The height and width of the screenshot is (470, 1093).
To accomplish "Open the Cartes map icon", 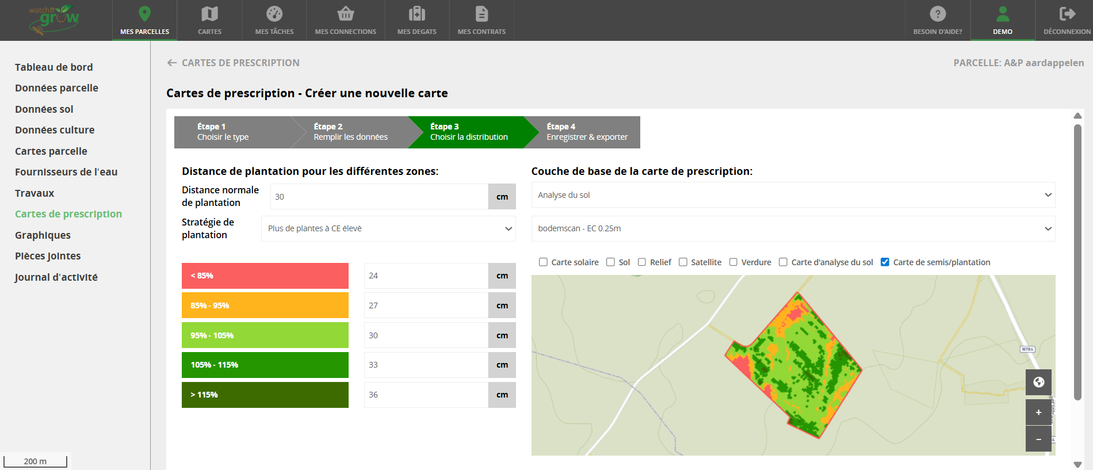I will tap(209, 13).
